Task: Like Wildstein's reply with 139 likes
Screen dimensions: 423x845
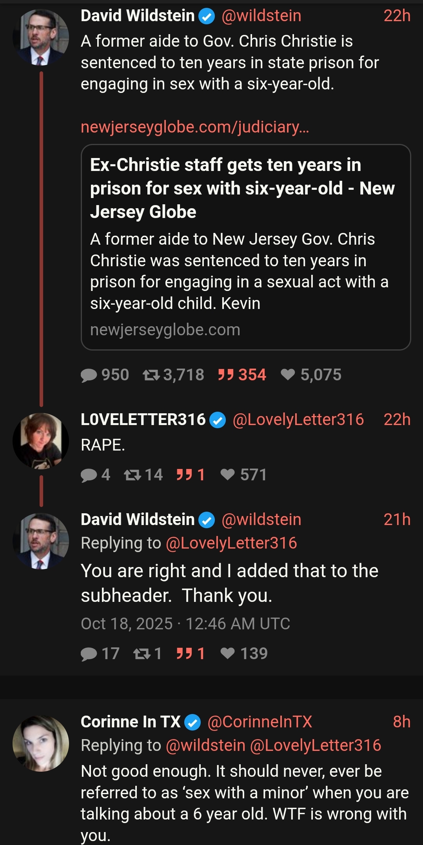Action: coord(244,654)
